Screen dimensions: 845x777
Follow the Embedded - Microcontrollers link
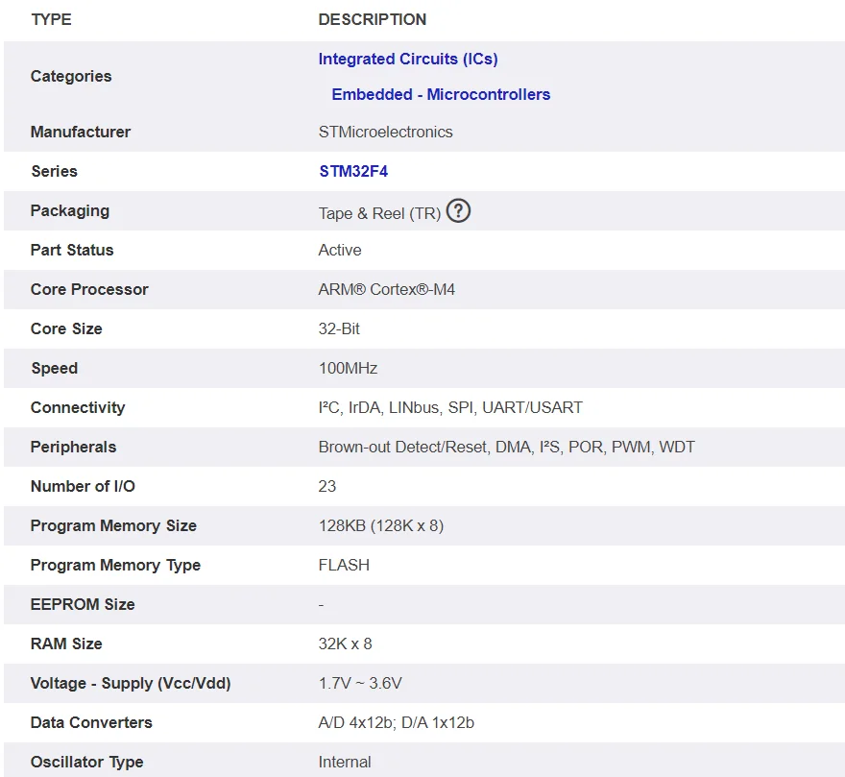pyautogui.click(x=441, y=95)
